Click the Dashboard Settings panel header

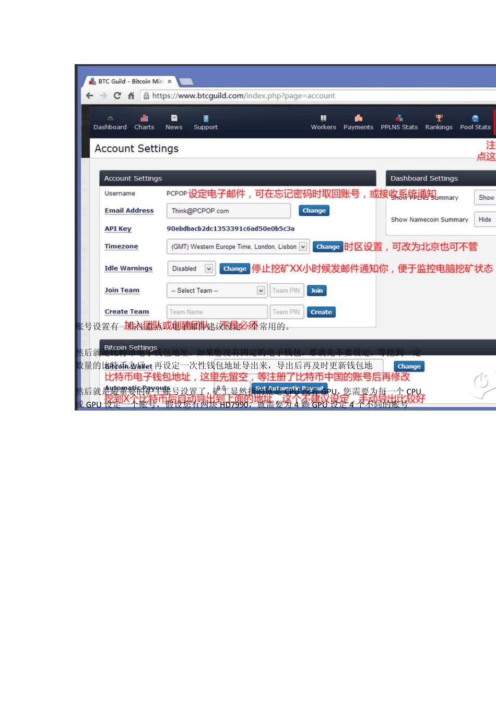441,178
